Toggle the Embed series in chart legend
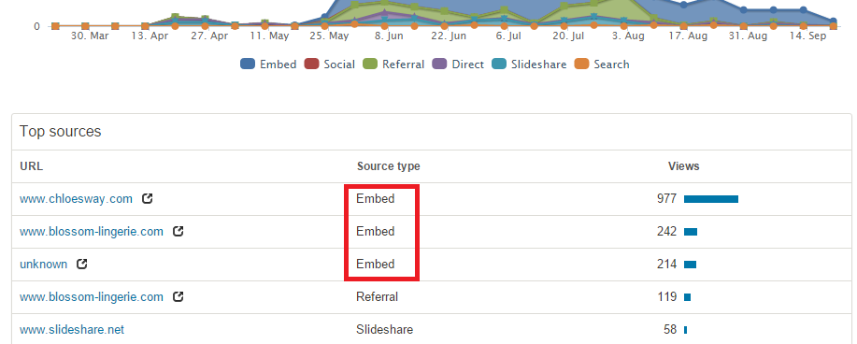This screenshot has width=857, height=344. pyautogui.click(x=268, y=64)
